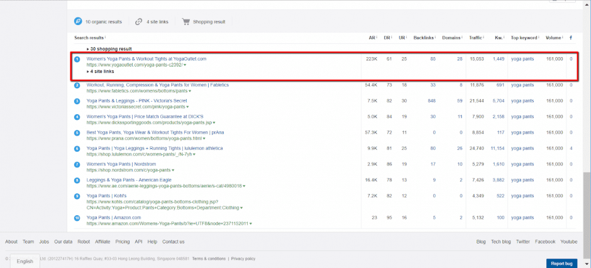
Task: Open the Nordstrom Women's Yoga Pants result
Action: pyautogui.click(x=121, y=164)
